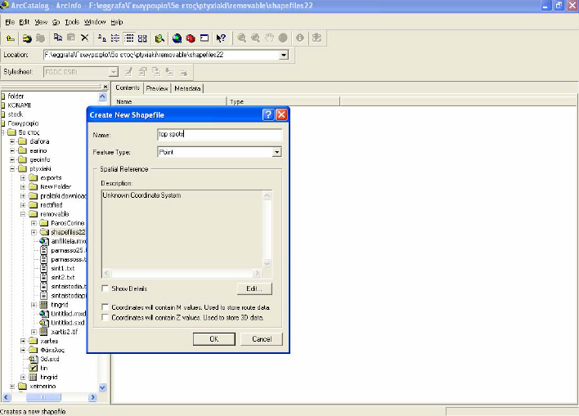Select the Zoom In tool
The width and height of the screenshot is (579, 416).
click(241, 38)
